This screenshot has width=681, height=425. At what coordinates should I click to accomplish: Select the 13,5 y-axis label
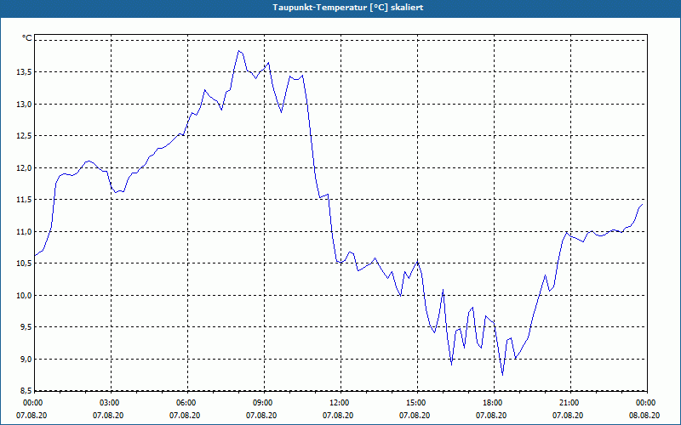(24, 72)
